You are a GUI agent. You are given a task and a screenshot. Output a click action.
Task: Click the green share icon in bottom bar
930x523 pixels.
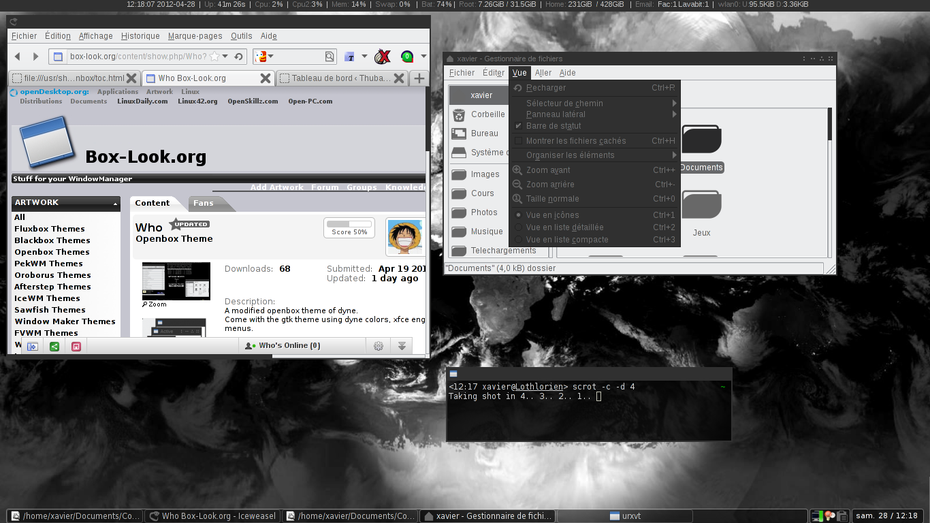click(x=54, y=346)
